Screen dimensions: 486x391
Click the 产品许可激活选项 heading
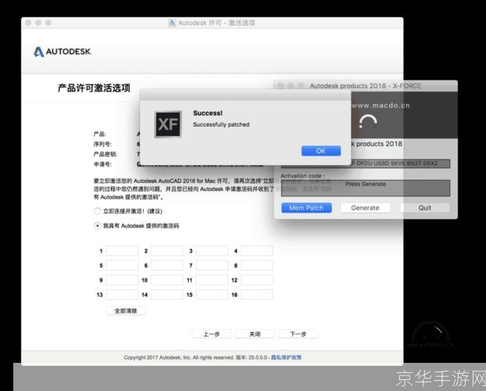(x=95, y=88)
